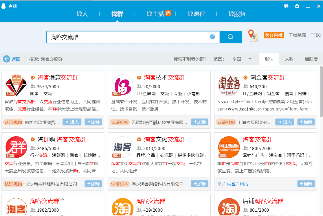Click certified badge of 淘客技术交流群

(139, 77)
